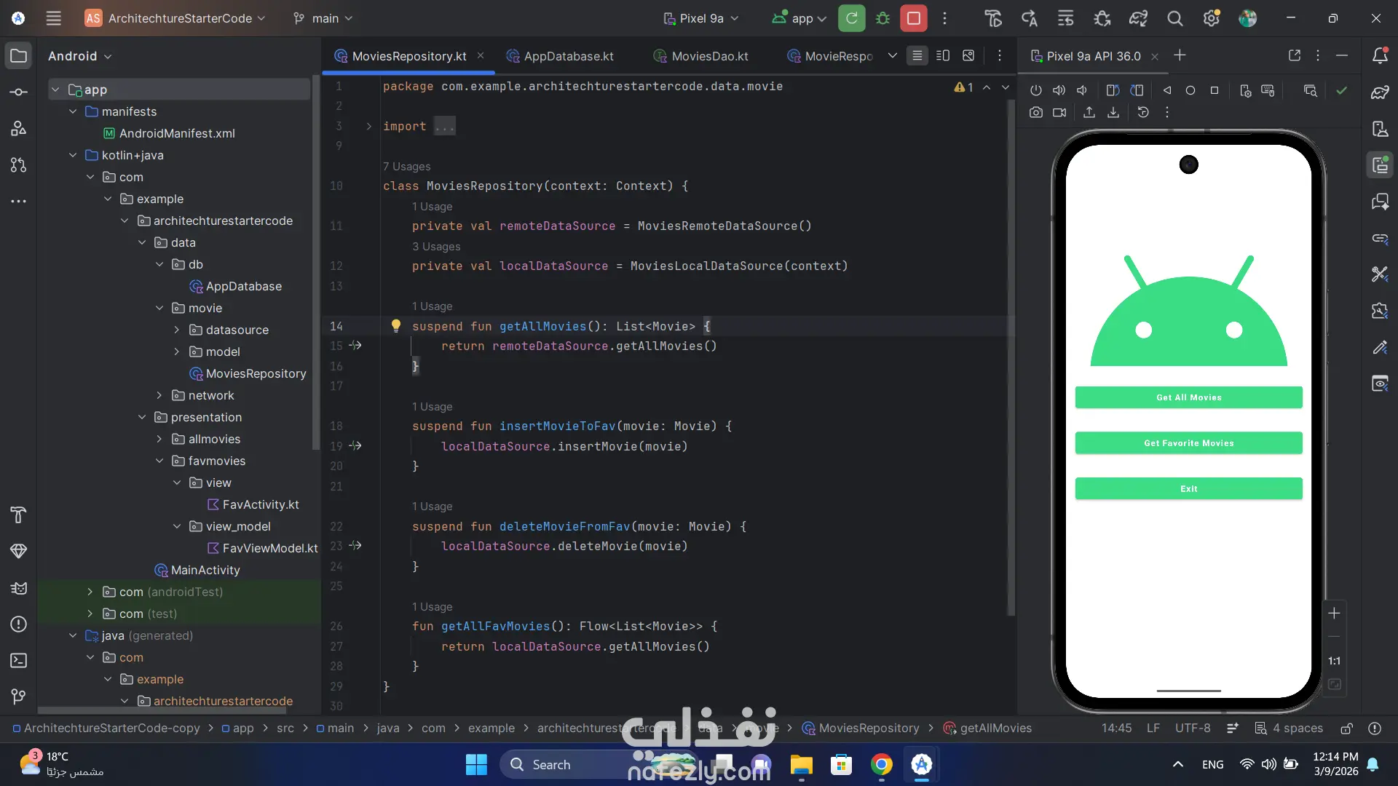This screenshot has height=786, width=1398.
Task: Rotate the emulator with the rotate left icon
Action: pos(1113,90)
